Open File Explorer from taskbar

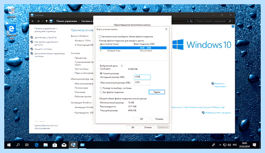[x=45, y=145]
